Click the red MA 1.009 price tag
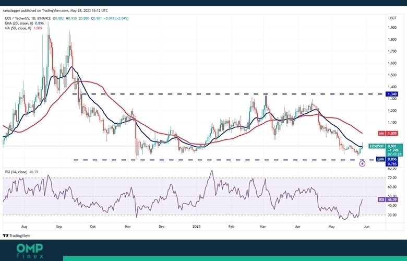The height and width of the screenshot is (261, 407). [x=388, y=134]
